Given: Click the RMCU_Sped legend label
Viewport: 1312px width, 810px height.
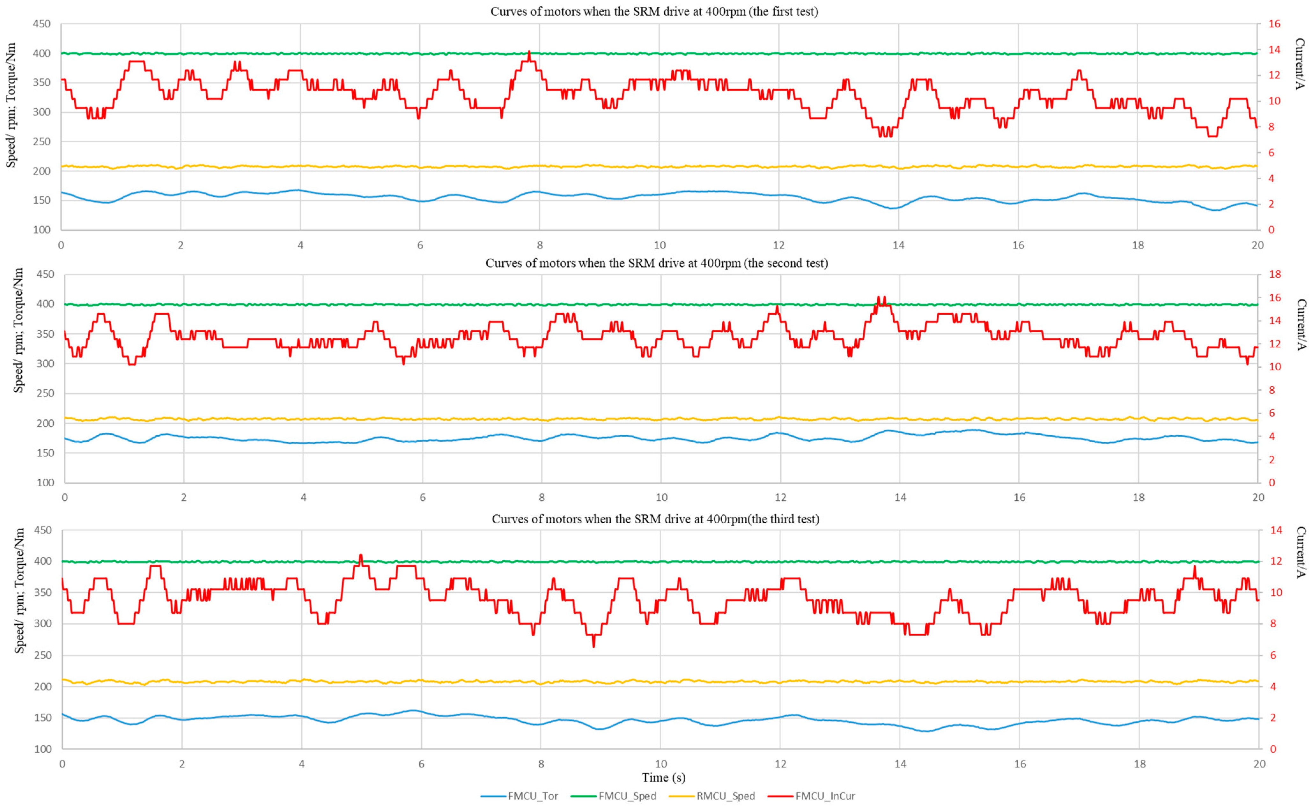Looking at the screenshot, I should 726,797.
